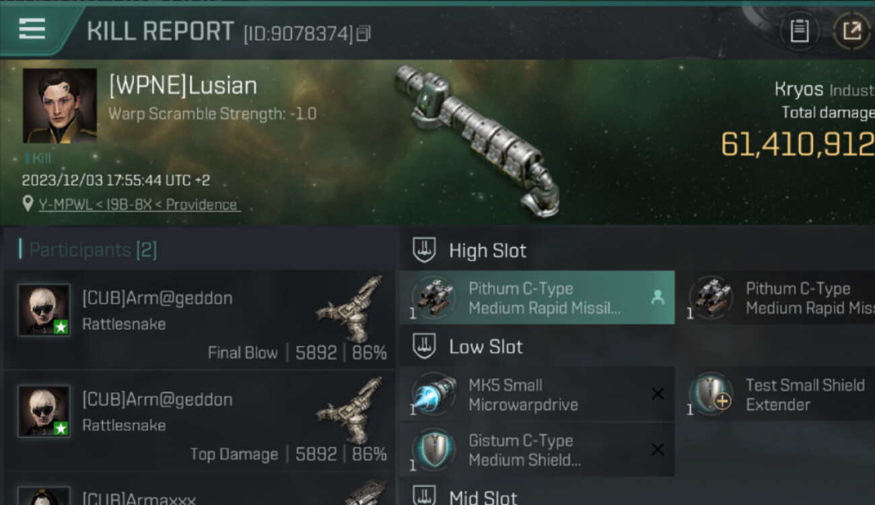875x505 pixels.
Task: Copy the kill report ID
Action: (363, 33)
